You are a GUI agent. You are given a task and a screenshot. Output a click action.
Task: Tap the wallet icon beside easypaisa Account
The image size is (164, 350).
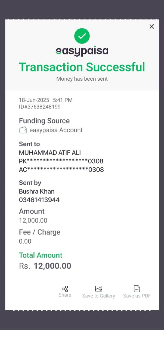coord(23,130)
